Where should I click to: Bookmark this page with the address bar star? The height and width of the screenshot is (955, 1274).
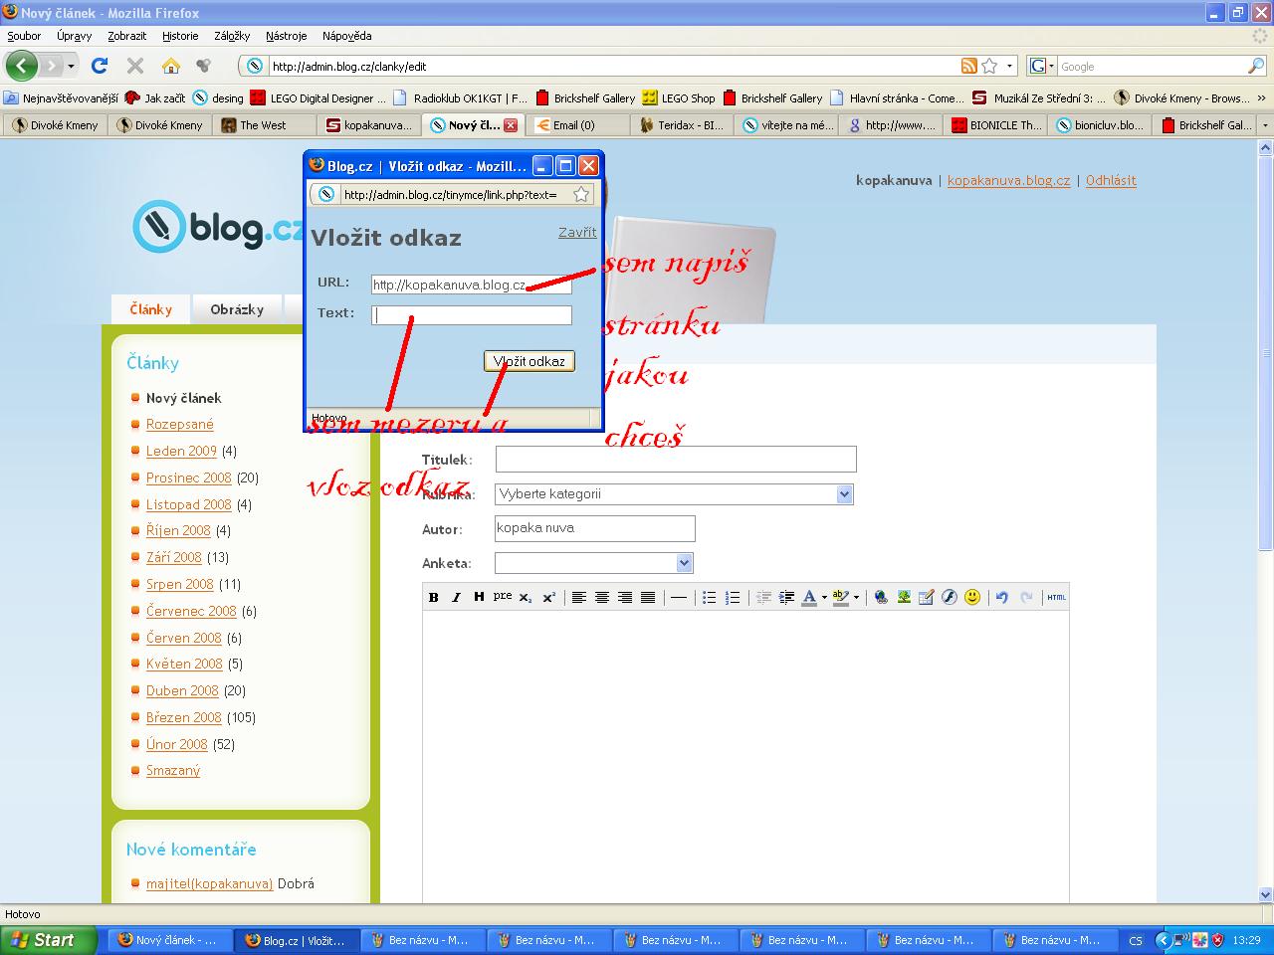coord(989,66)
